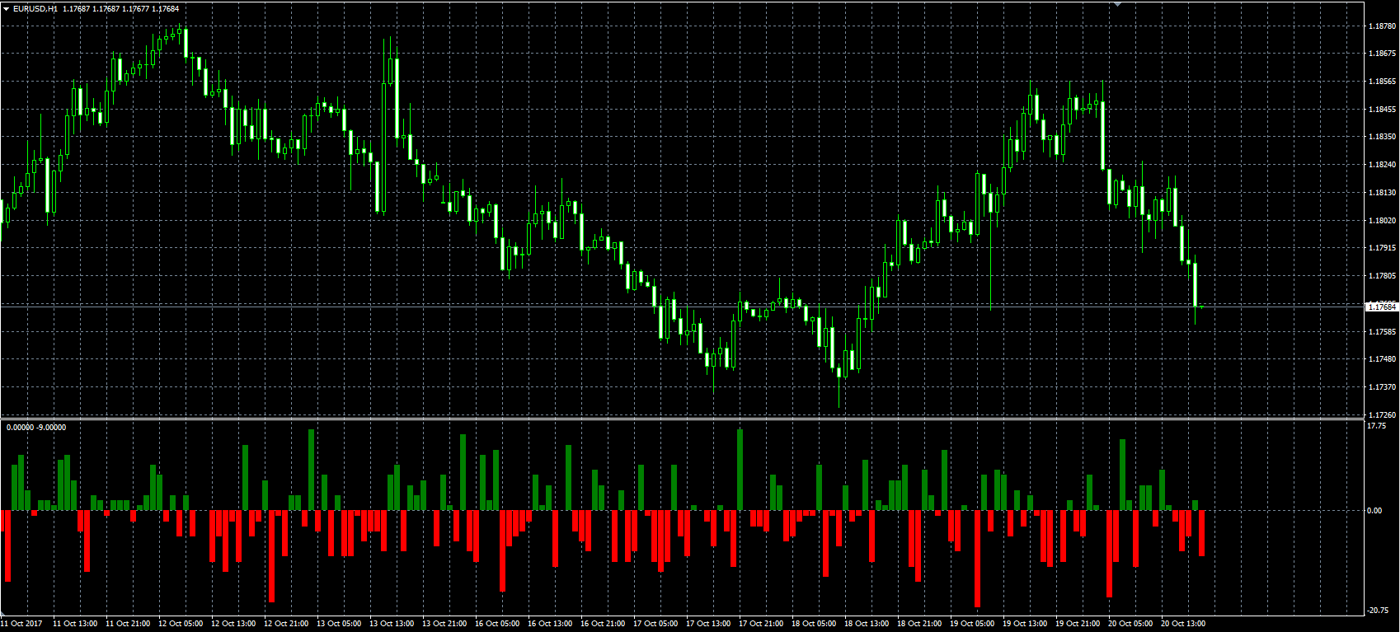
Task: Click the 16 Oct 13:00 time label
Action: click(x=550, y=624)
